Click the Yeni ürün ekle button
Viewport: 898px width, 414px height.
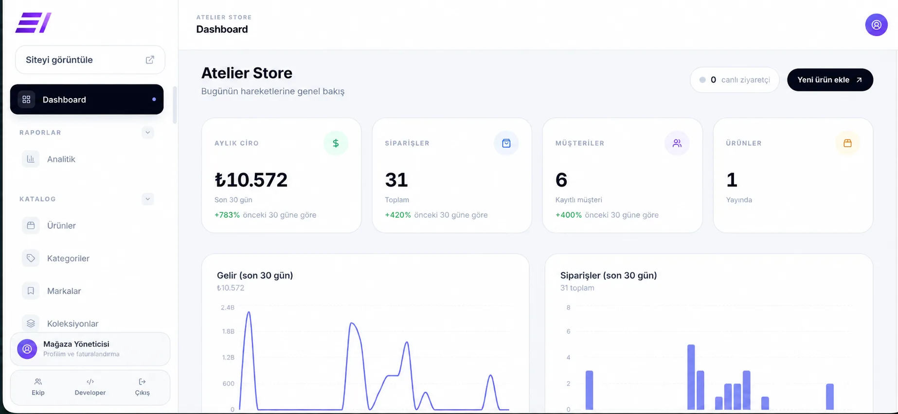830,80
